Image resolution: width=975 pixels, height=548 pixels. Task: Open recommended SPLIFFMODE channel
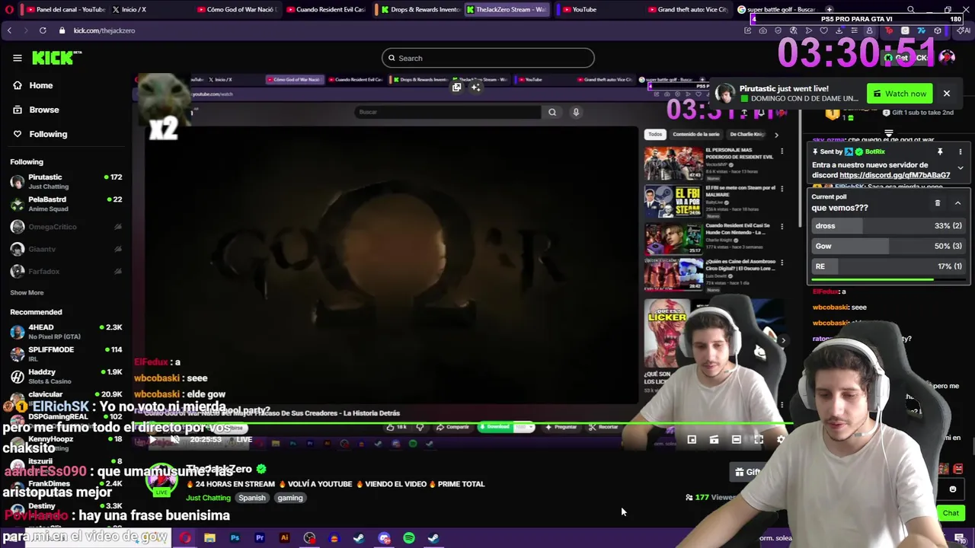[65, 354]
